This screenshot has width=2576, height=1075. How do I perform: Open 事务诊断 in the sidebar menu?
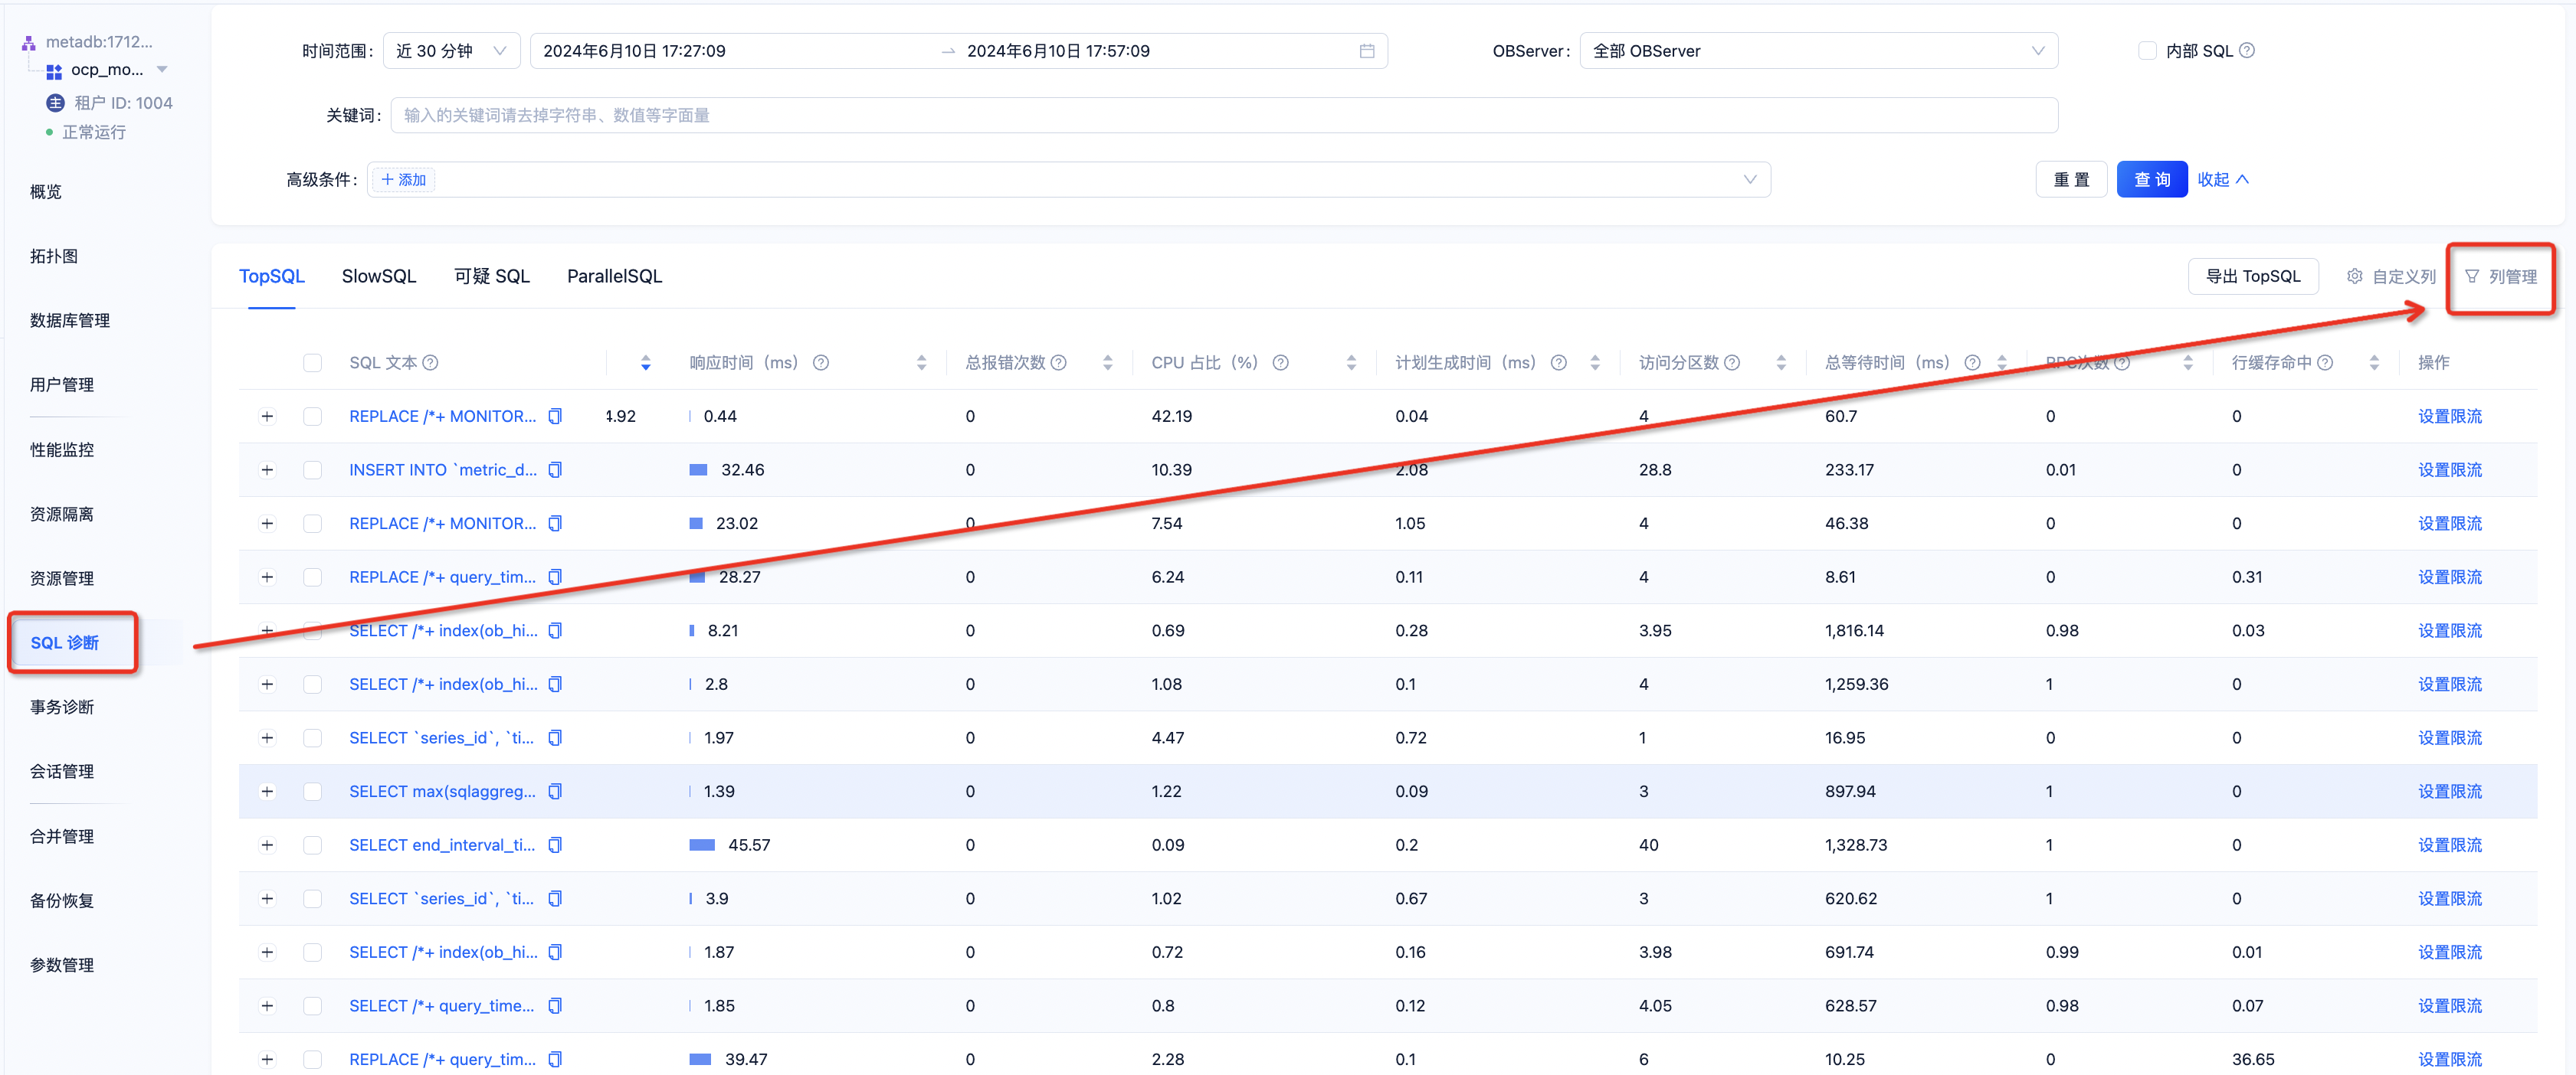coord(62,707)
